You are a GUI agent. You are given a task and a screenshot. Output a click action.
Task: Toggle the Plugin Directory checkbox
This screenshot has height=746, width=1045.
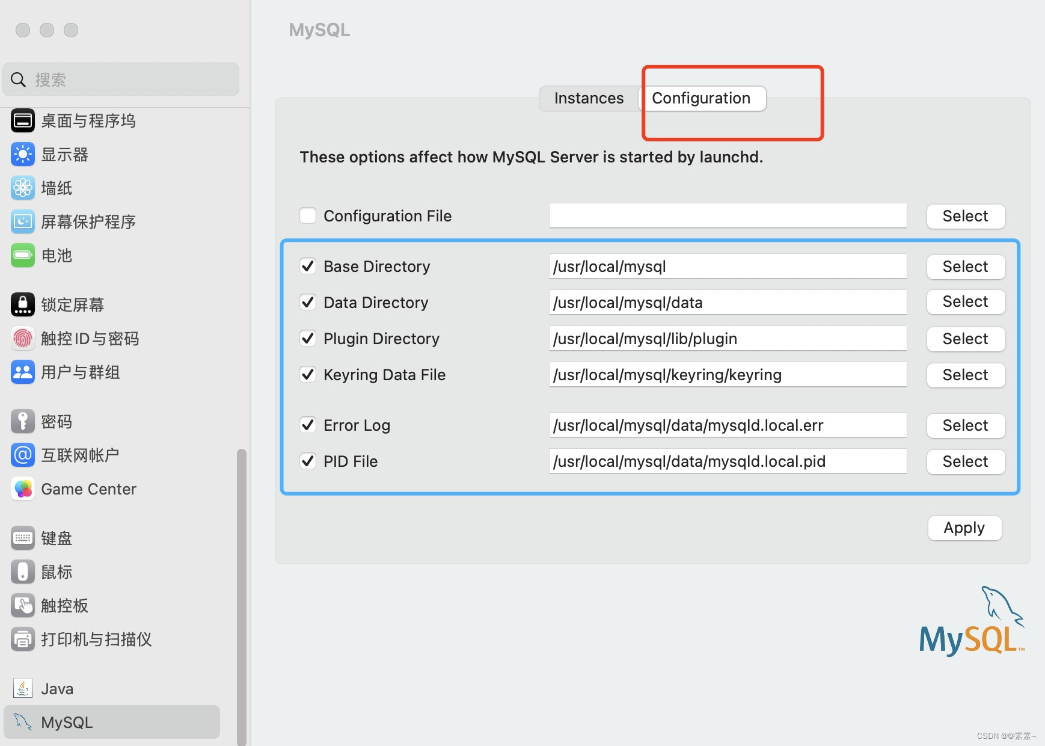[308, 338]
